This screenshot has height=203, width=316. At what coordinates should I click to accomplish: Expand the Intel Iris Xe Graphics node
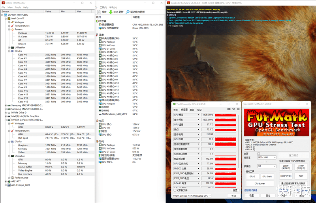tap(6, 116)
